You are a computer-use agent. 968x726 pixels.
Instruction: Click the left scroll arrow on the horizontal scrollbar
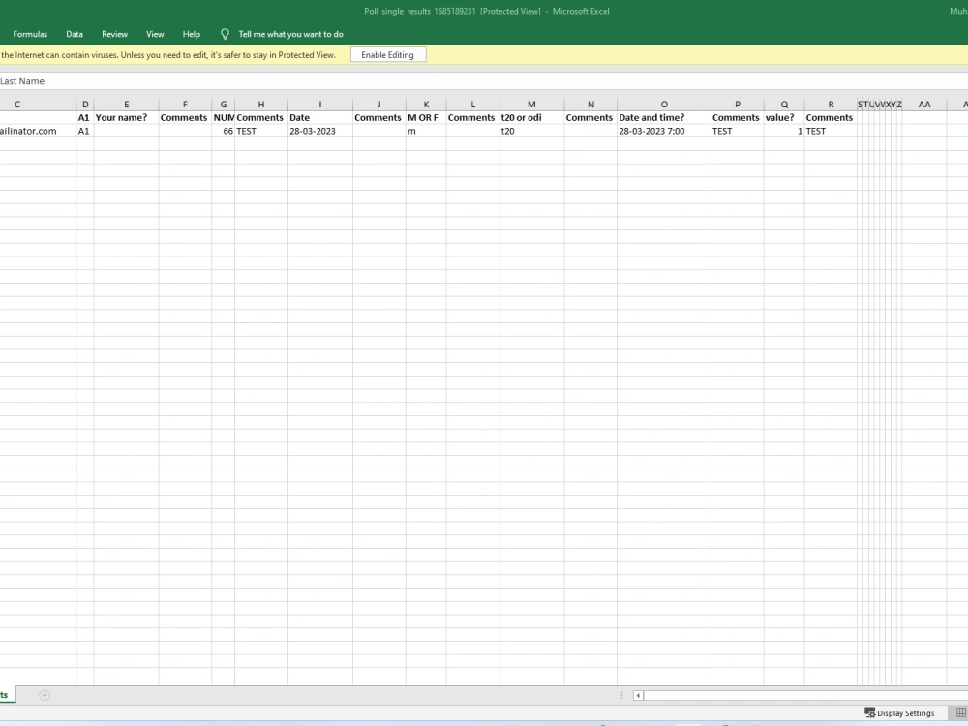(638, 695)
